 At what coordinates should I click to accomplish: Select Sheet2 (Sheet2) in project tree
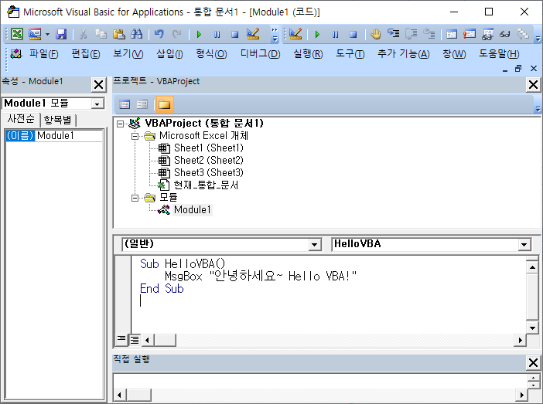click(209, 160)
